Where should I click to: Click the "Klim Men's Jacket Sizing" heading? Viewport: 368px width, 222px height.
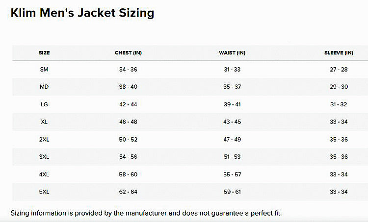[82, 13]
